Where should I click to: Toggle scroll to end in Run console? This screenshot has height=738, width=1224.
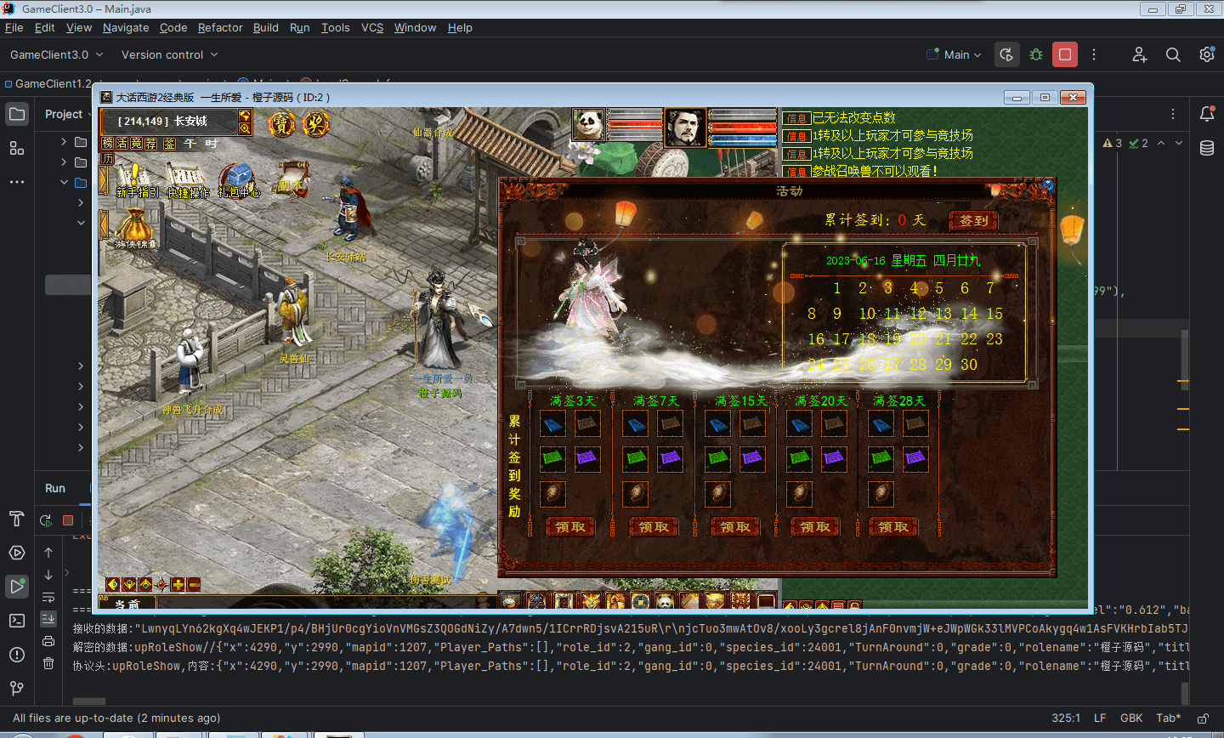pyautogui.click(x=48, y=619)
